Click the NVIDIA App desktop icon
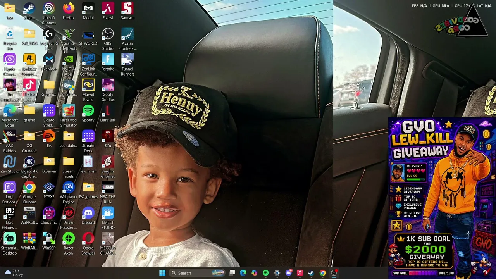 click(69, 65)
